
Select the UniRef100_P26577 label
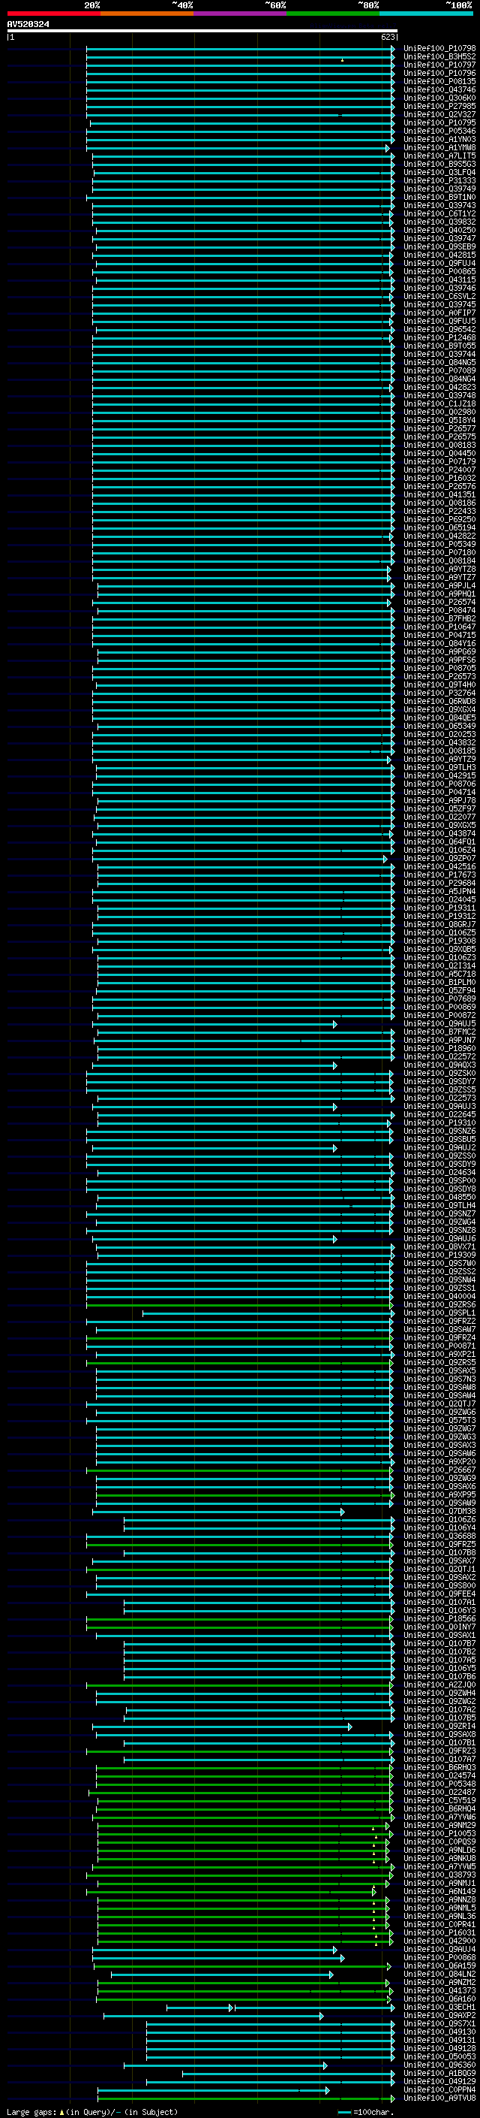[x=439, y=428]
